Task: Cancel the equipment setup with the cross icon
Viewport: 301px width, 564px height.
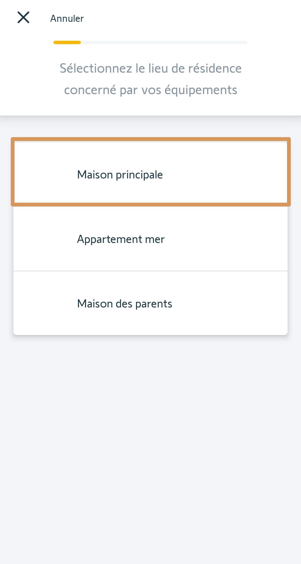Action: [x=23, y=18]
